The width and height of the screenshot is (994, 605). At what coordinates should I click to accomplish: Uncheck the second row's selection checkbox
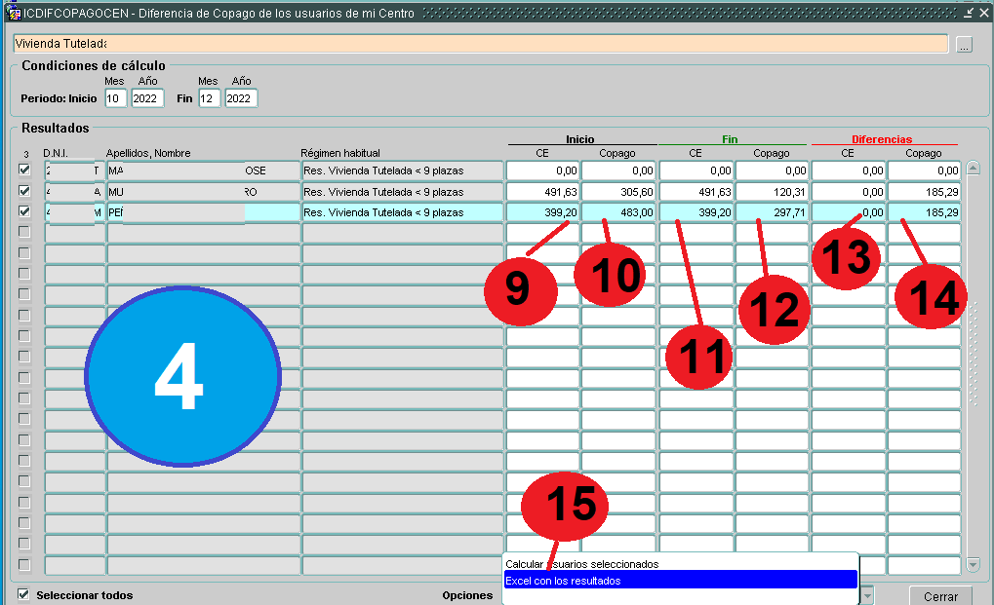pos(24,191)
